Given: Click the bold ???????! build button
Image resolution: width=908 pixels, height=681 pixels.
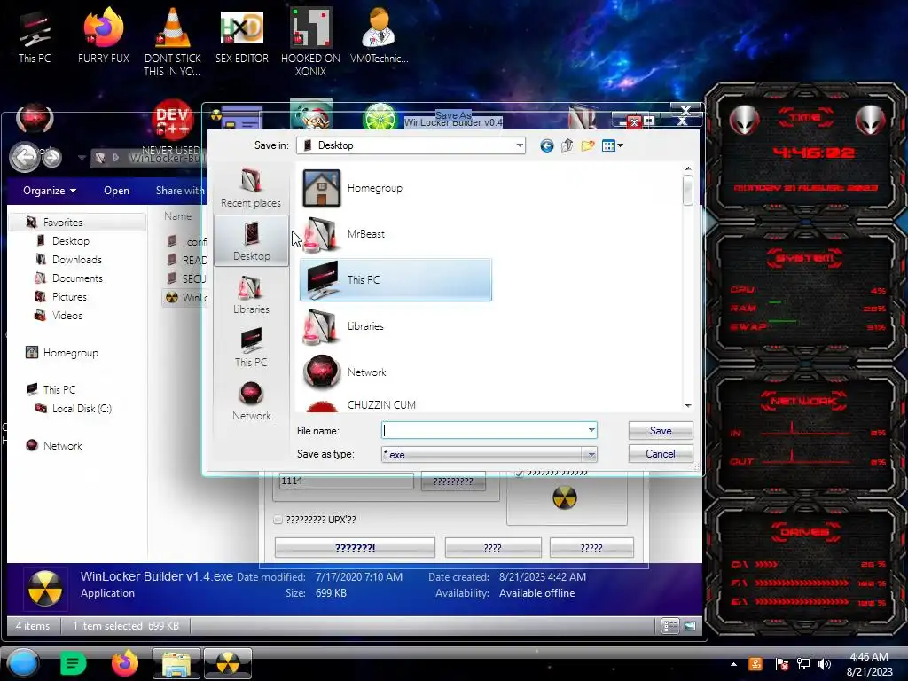Looking at the screenshot, I should pyautogui.click(x=355, y=548).
